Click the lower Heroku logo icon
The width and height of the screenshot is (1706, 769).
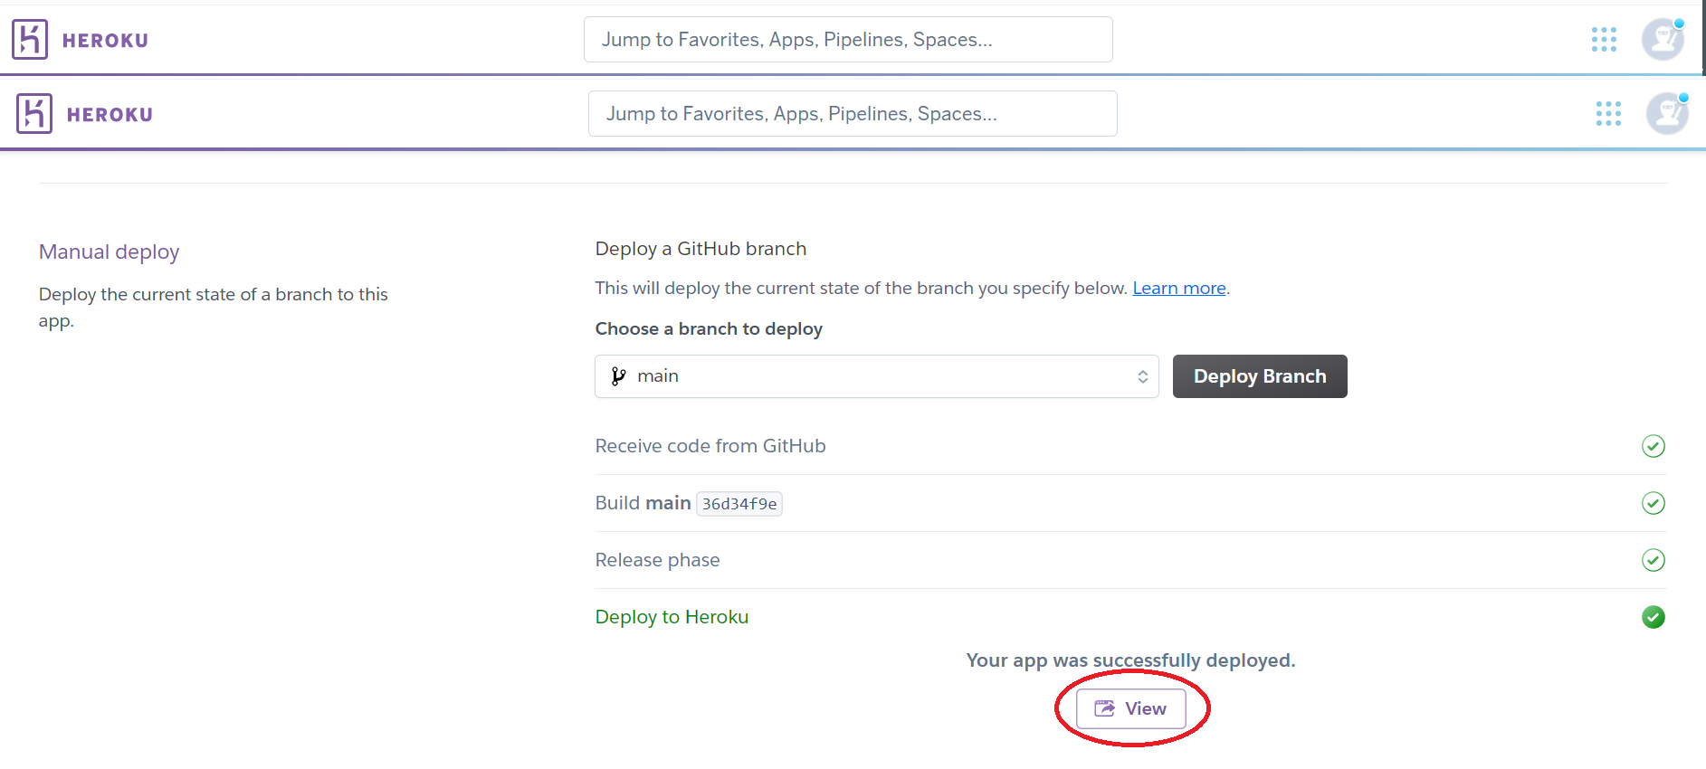click(x=34, y=114)
